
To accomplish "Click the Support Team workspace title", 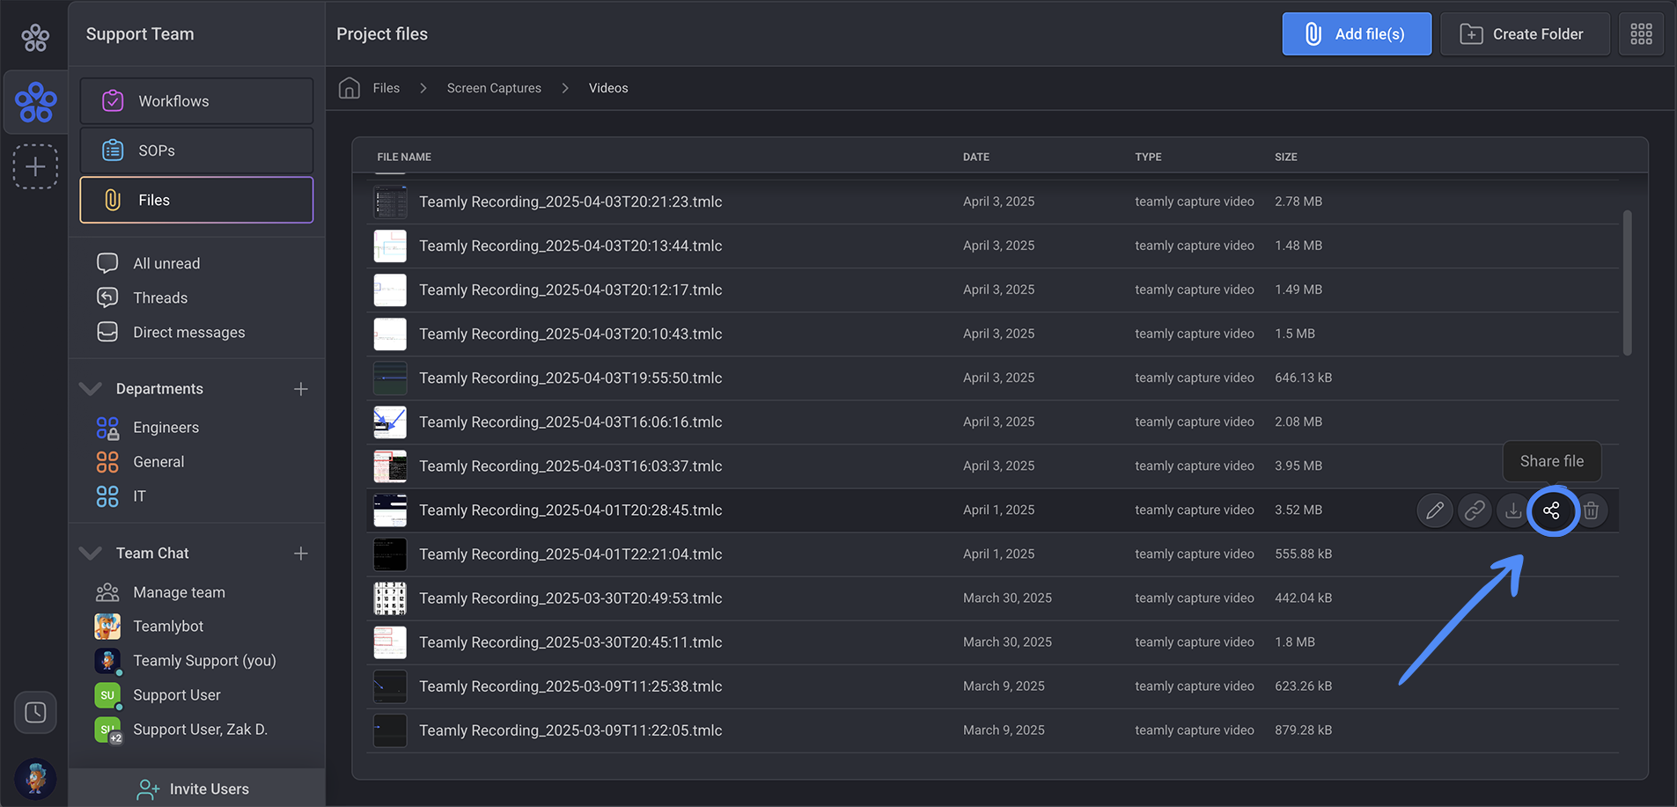I will (x=140, y=34).
